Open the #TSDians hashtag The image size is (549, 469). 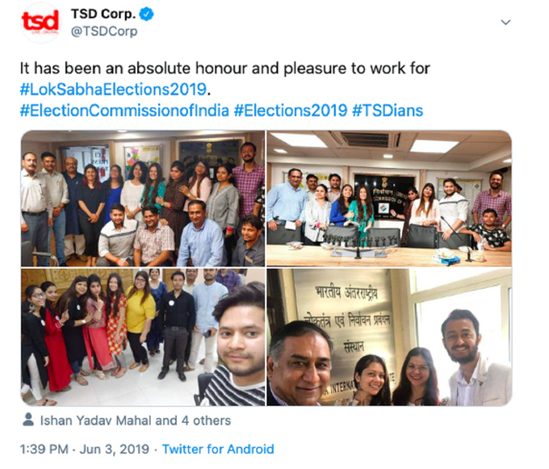[388, 111]
